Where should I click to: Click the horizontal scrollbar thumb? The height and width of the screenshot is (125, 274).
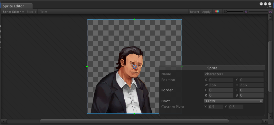click(134, 121)
